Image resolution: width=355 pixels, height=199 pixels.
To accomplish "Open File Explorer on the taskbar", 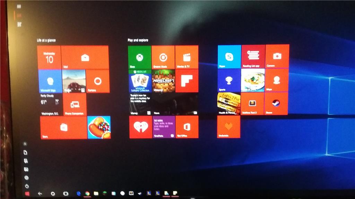I will [x=96, y=193].
